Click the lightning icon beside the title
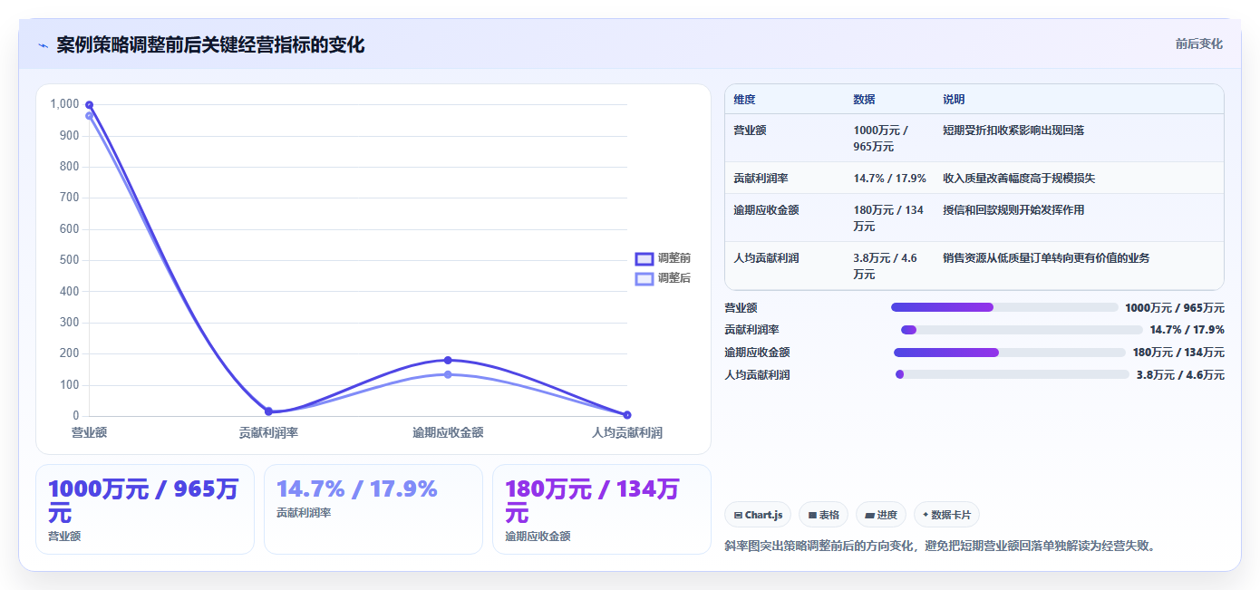Screen dimensions: 1260x590 [44, 45]
